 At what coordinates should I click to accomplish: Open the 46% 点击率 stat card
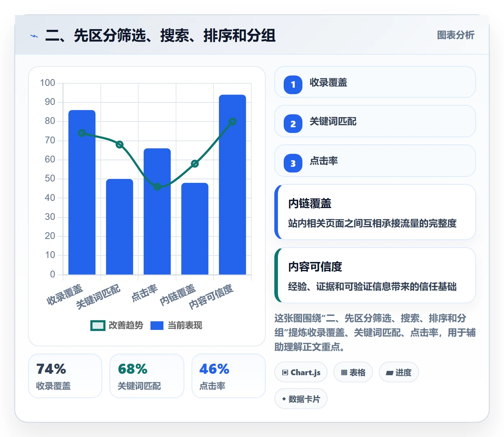229,376
